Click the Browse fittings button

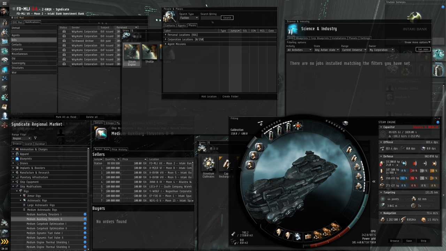click(x=394, y=241)
